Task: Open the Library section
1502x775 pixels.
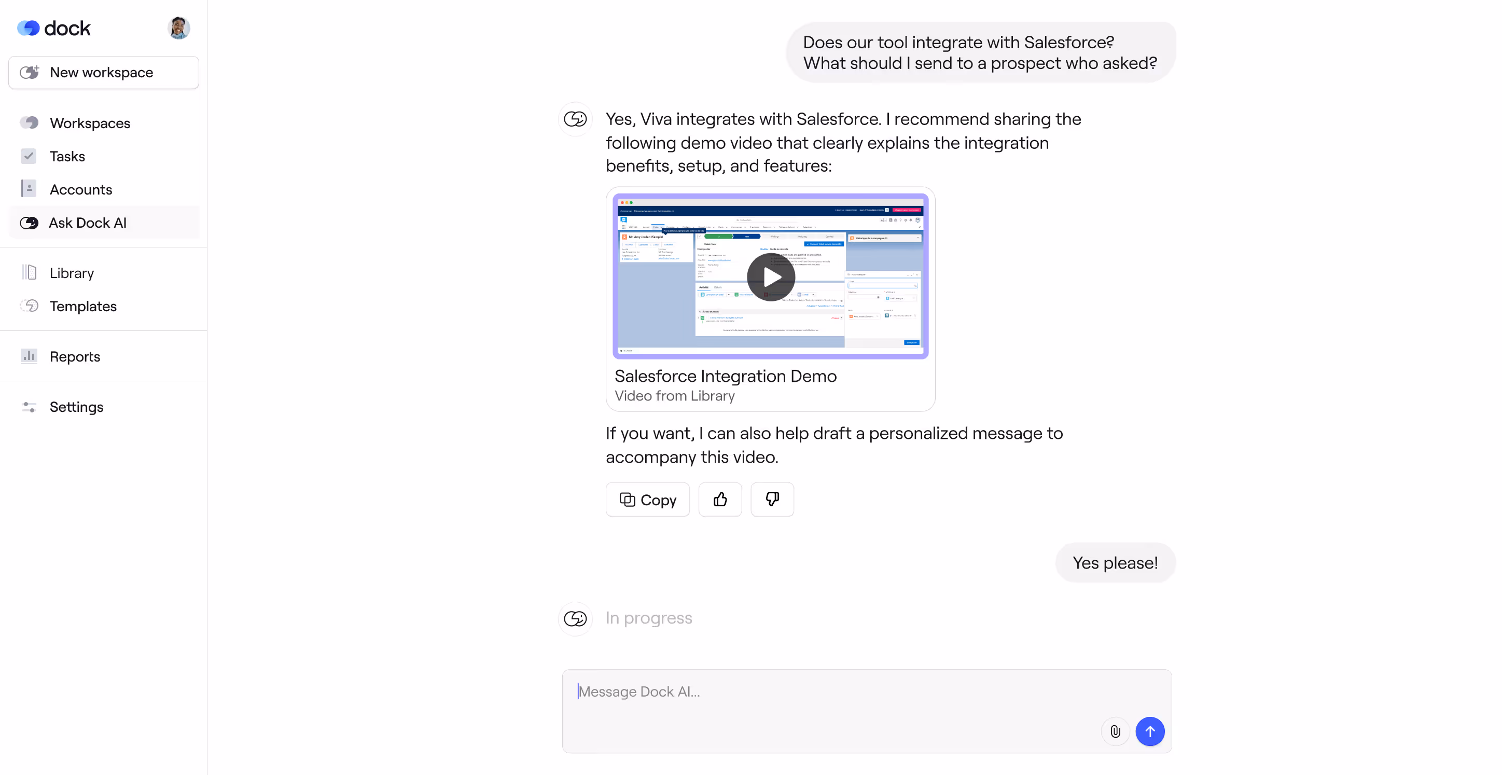Action: click(71, 273)
